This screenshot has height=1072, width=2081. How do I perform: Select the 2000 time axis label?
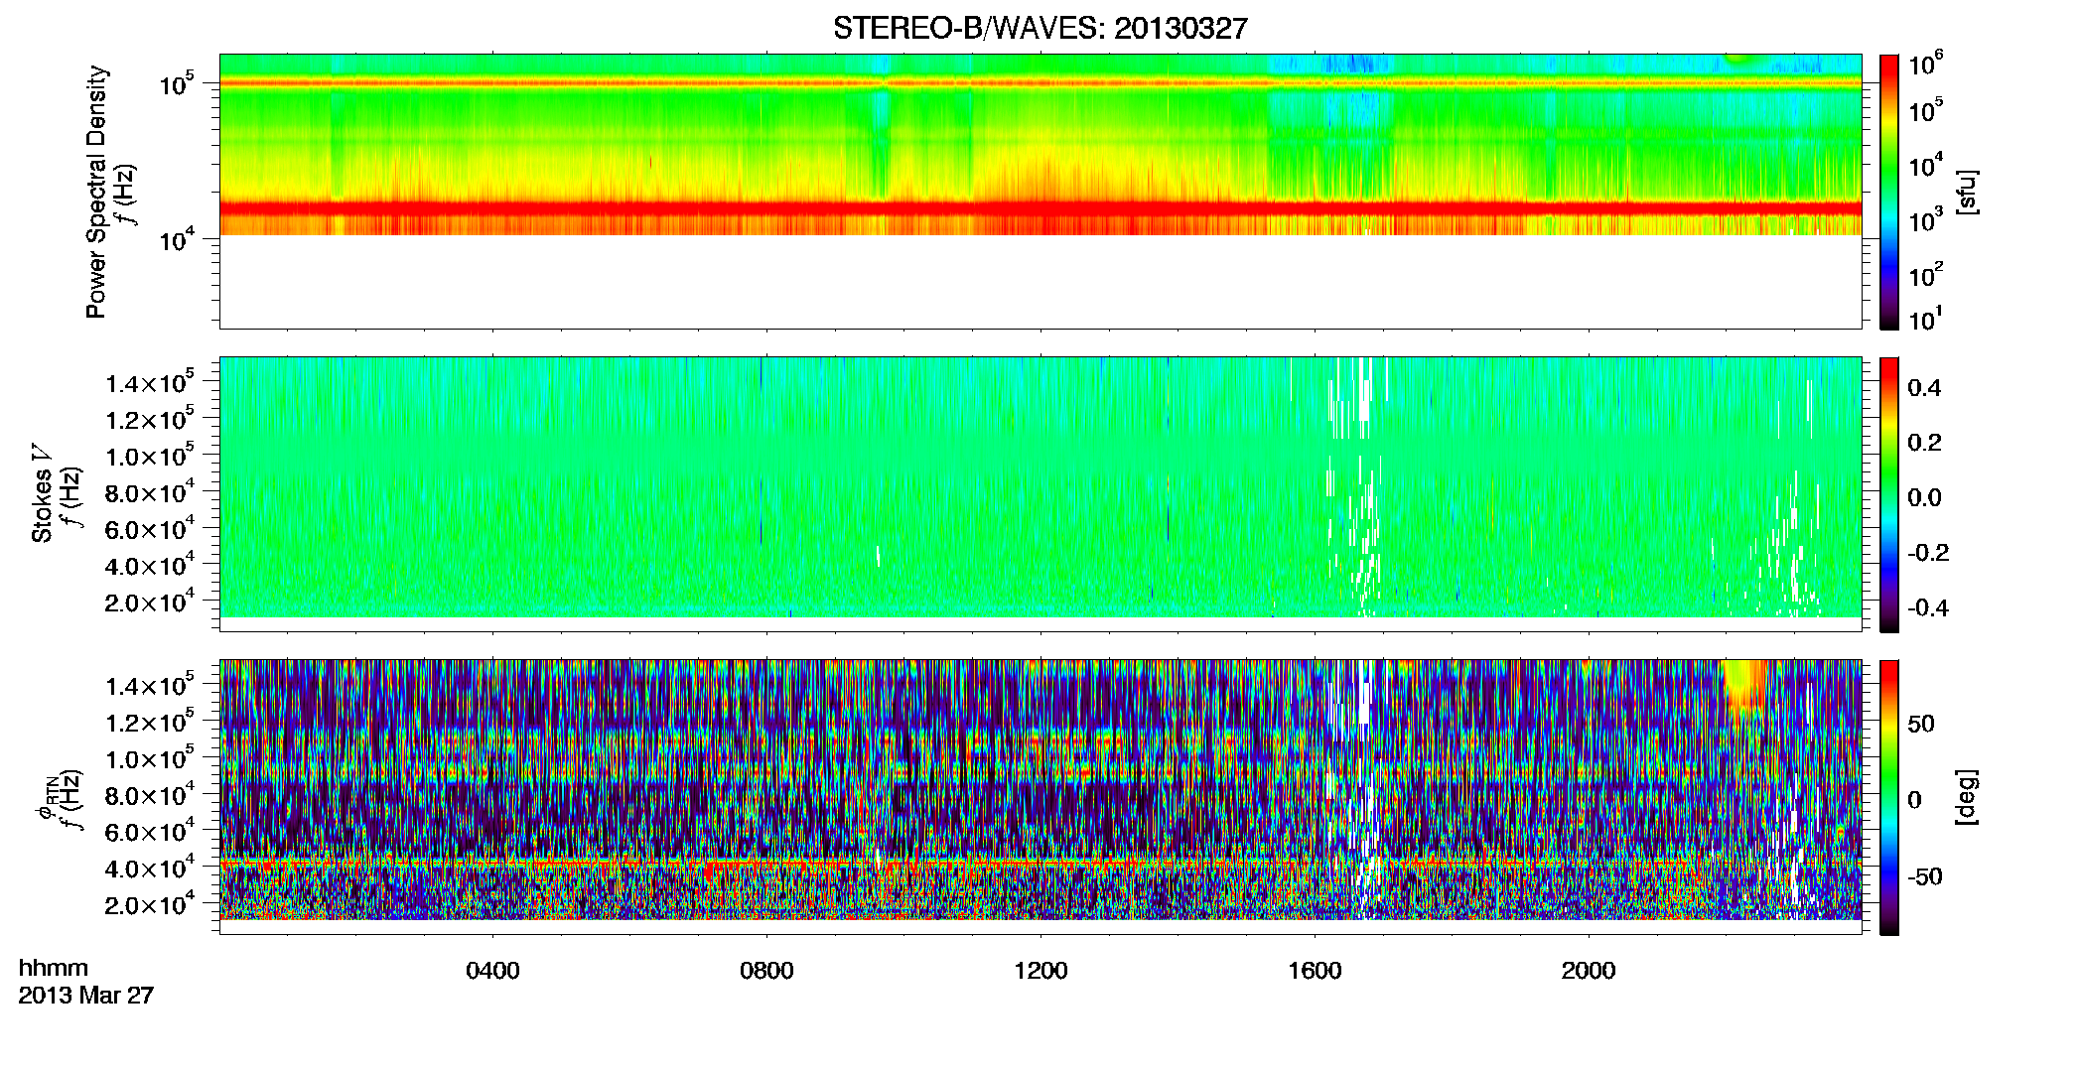point(1589,971)
